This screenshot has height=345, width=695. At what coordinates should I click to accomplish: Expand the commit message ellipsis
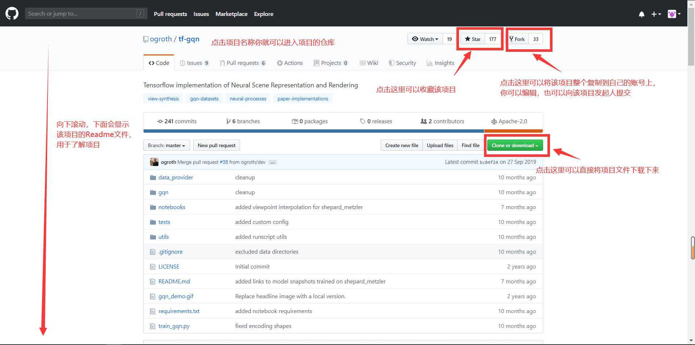pyautogui.click(x=273, y=162)
